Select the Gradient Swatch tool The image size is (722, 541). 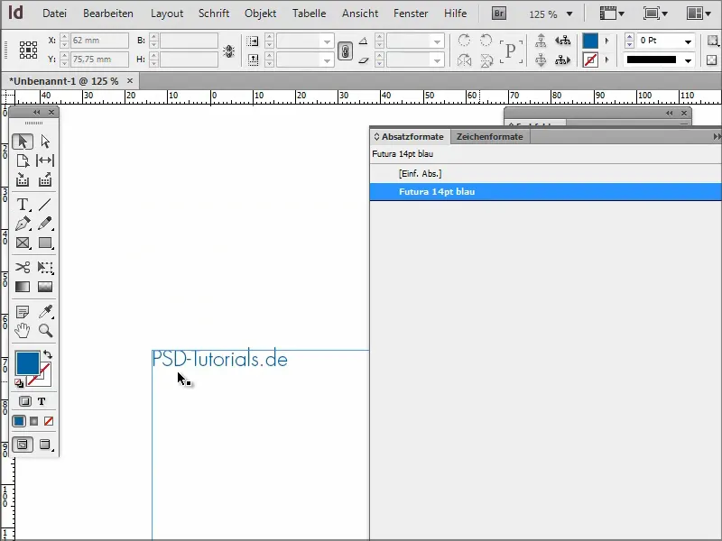(x=22, y=287)
